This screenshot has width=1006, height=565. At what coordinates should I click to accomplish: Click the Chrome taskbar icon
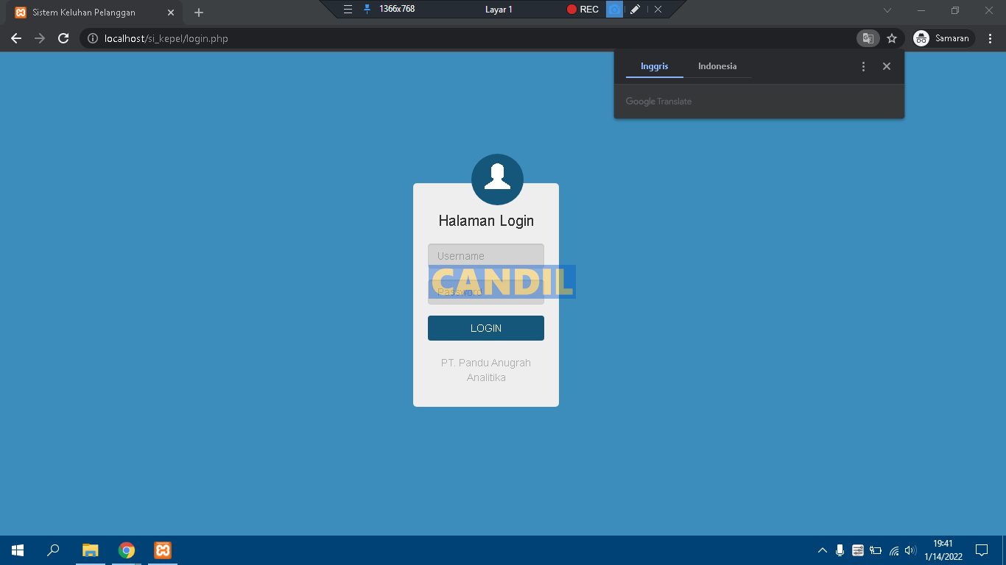(x=127, y=550)
